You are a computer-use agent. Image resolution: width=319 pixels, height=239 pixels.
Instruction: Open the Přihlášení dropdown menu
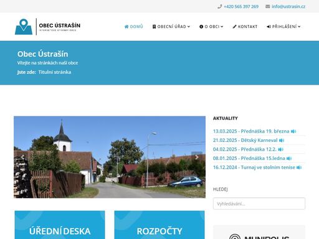(283, 27)
